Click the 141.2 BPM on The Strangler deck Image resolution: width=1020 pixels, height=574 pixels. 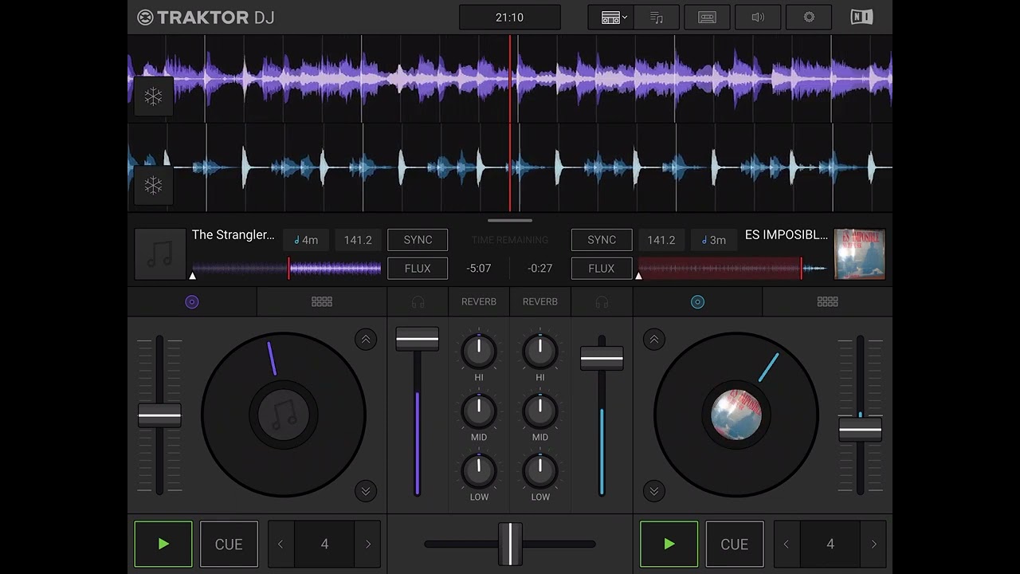click(358, 240)
